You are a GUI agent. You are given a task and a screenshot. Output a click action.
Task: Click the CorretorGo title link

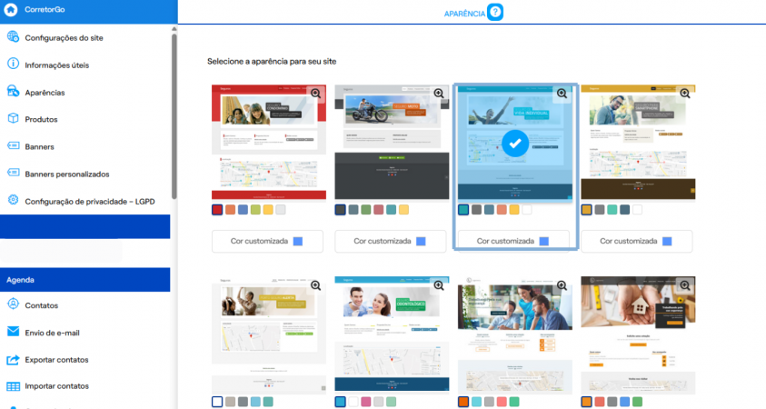[45, 9]
